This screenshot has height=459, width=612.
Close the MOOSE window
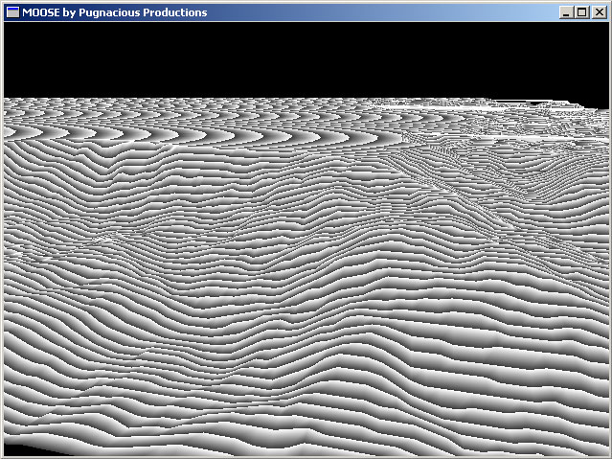tap(598, 12)
